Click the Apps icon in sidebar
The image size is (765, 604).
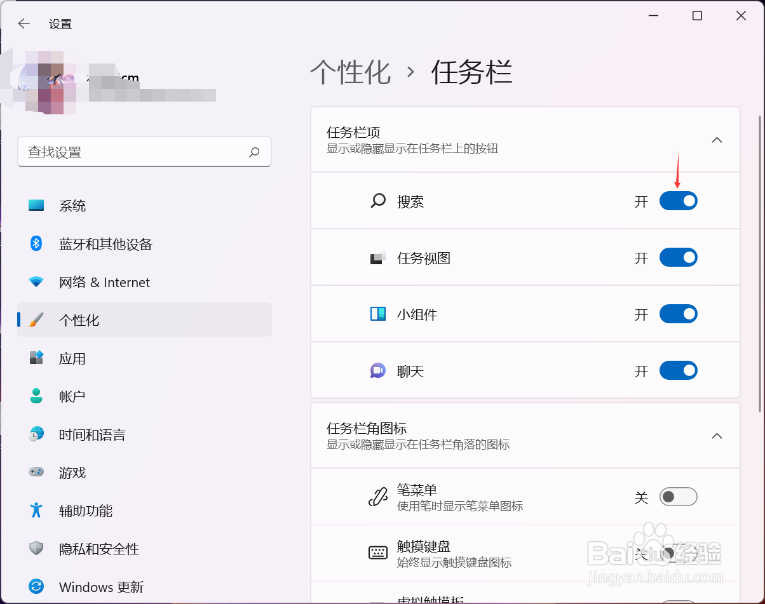(x=36, y=358)
